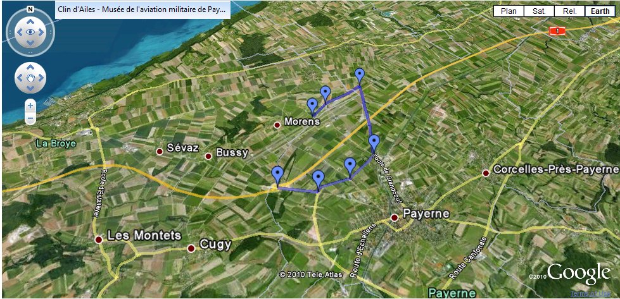
Task: Switch to Plan map view
Action: click(509, 11)
